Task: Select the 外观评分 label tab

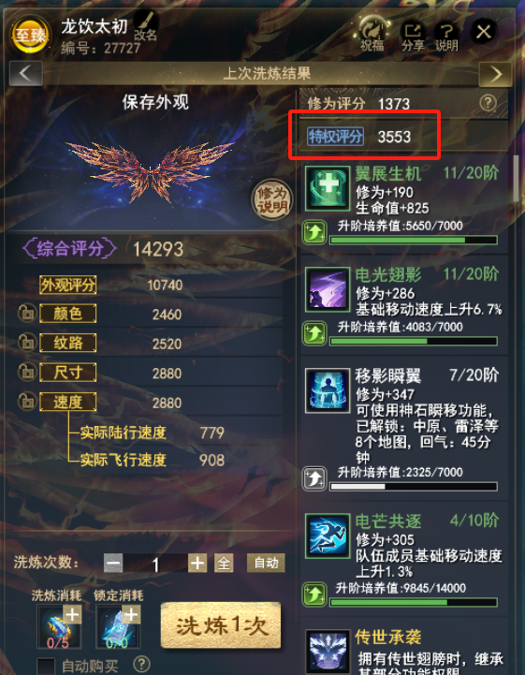Action: (68, 285)
